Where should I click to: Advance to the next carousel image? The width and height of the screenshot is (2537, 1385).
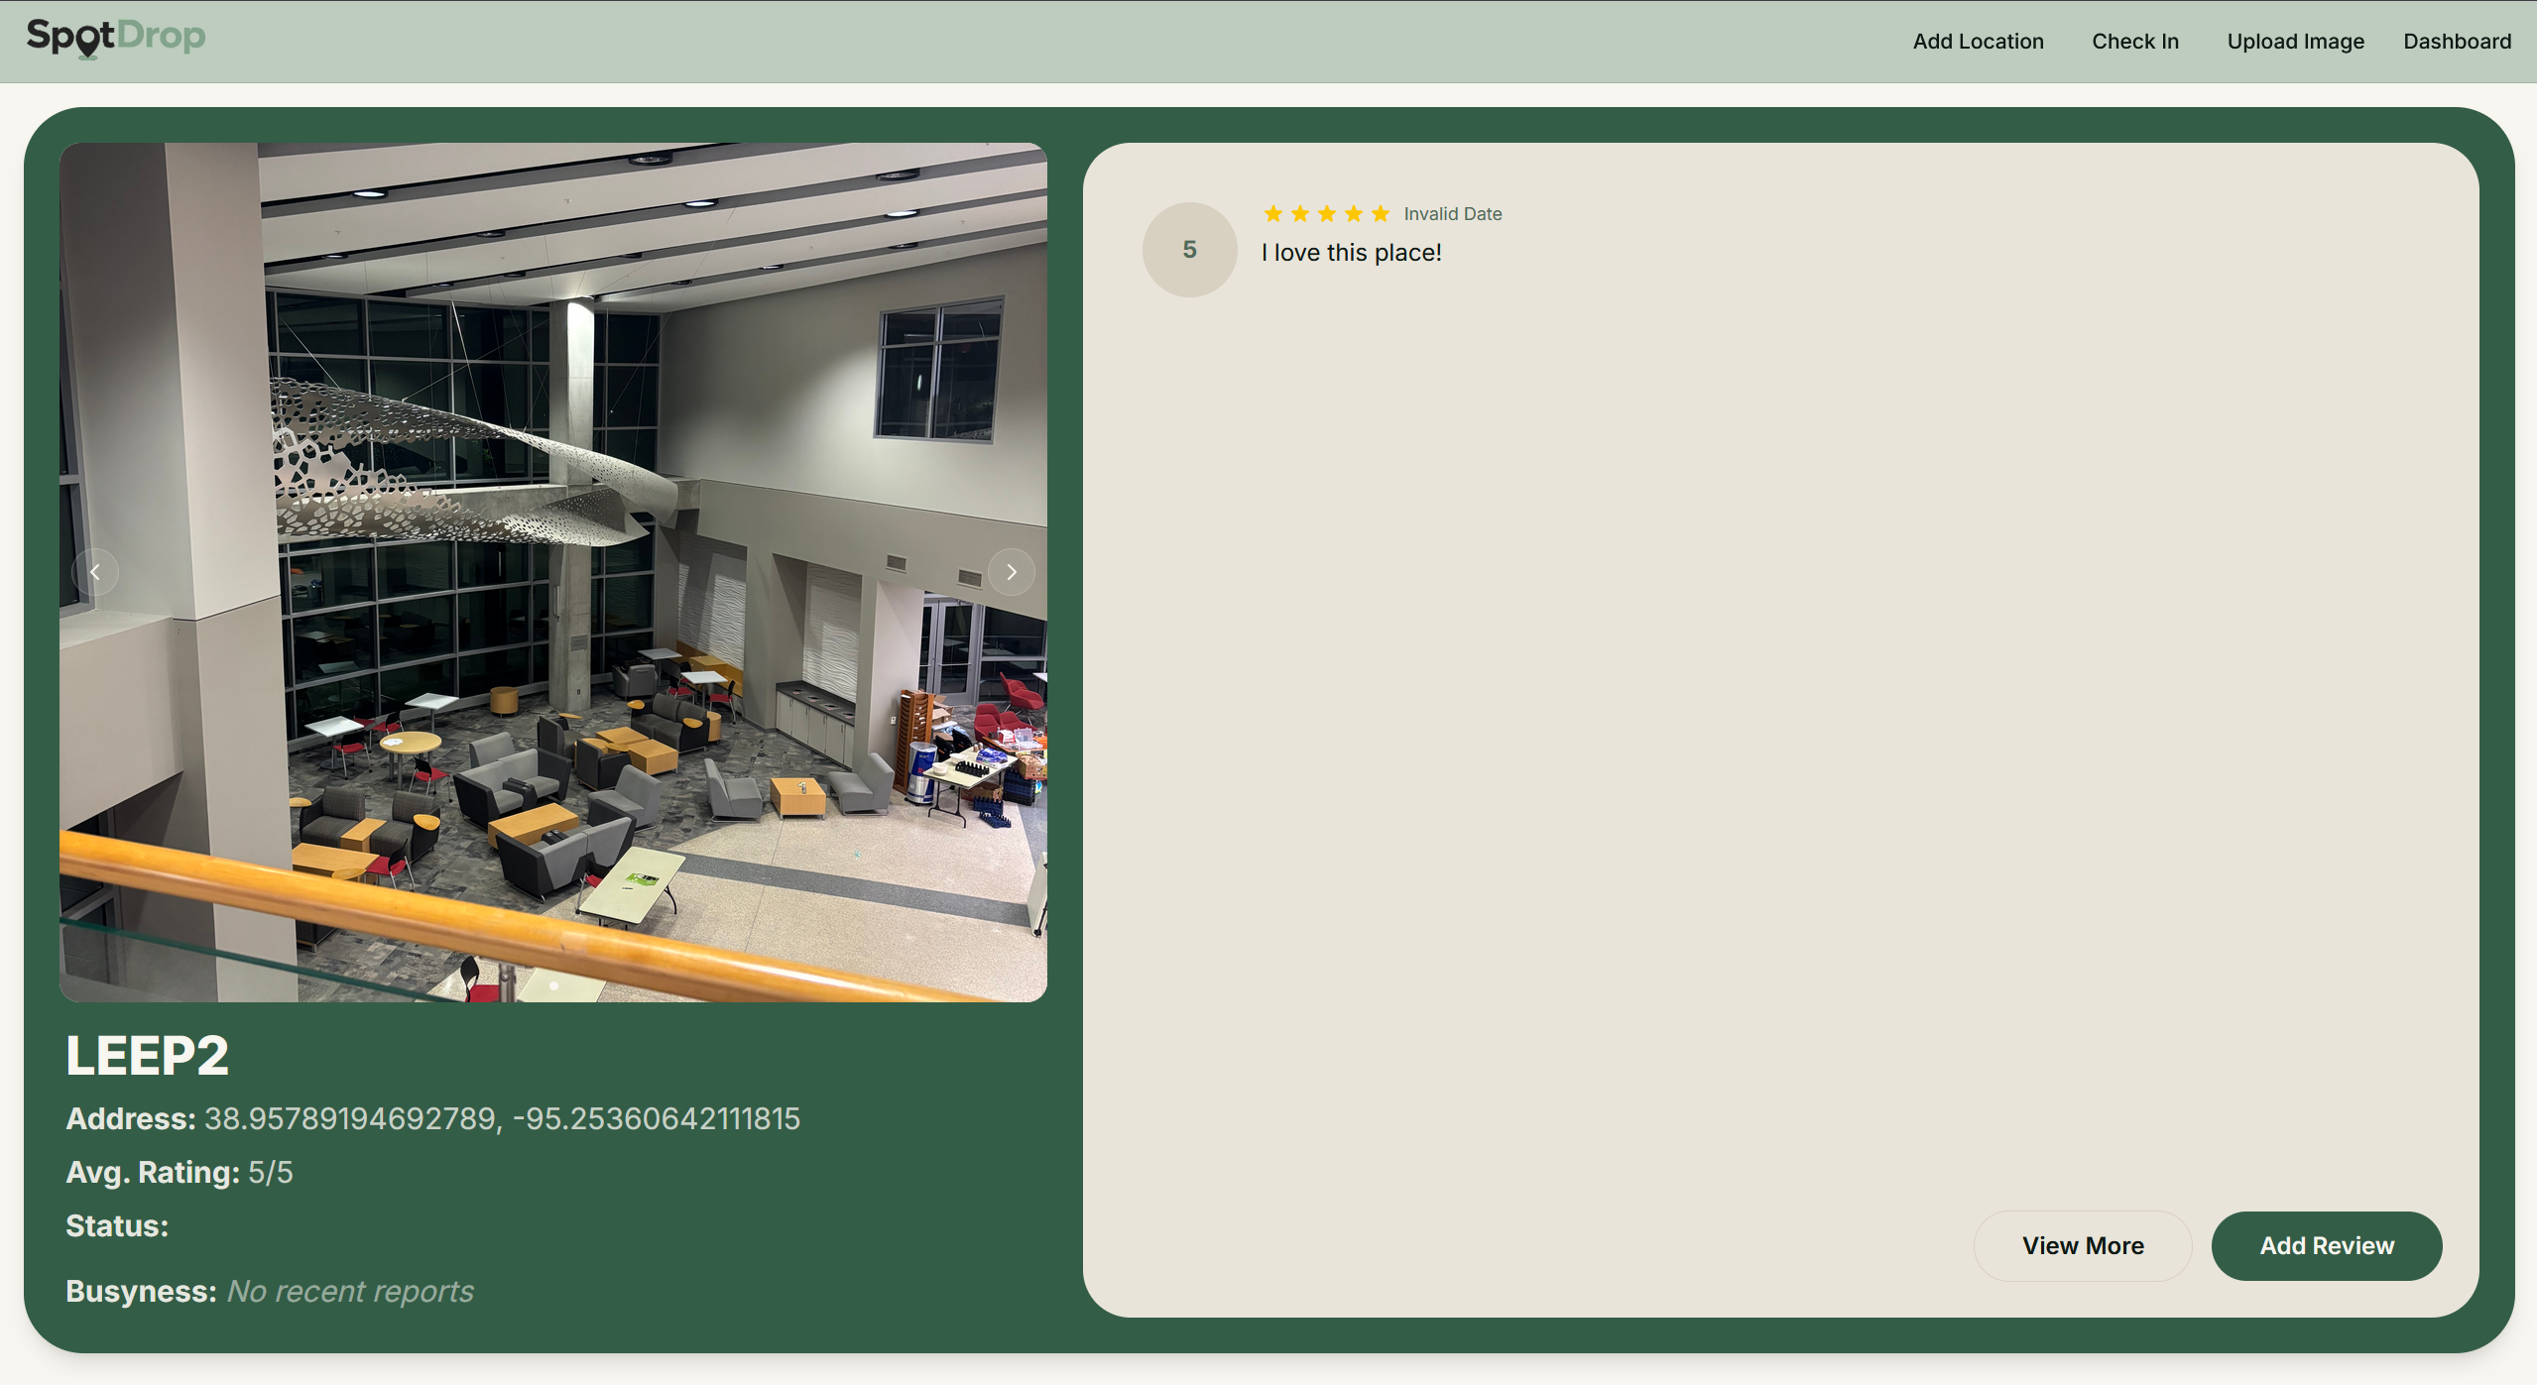(1011, 572)
